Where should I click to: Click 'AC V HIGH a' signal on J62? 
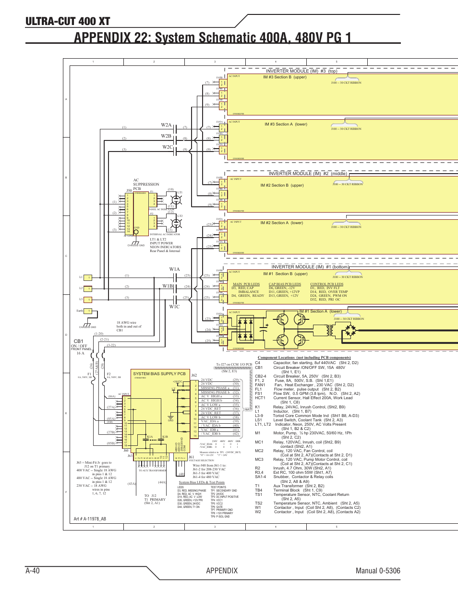point(211,396)
